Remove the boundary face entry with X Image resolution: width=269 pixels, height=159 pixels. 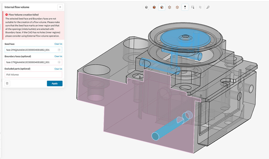59,62
